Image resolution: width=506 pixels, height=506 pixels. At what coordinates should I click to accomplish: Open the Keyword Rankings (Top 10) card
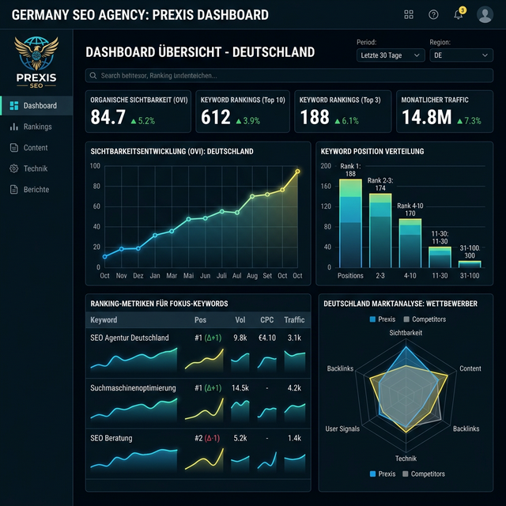tap(243, 111)
